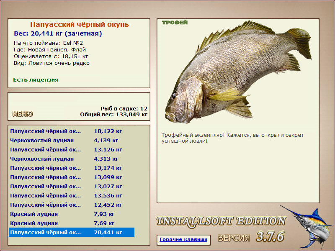
Task: Click the ВЕРСИЯ 3.7.6 label
Action: coord(251,237)
